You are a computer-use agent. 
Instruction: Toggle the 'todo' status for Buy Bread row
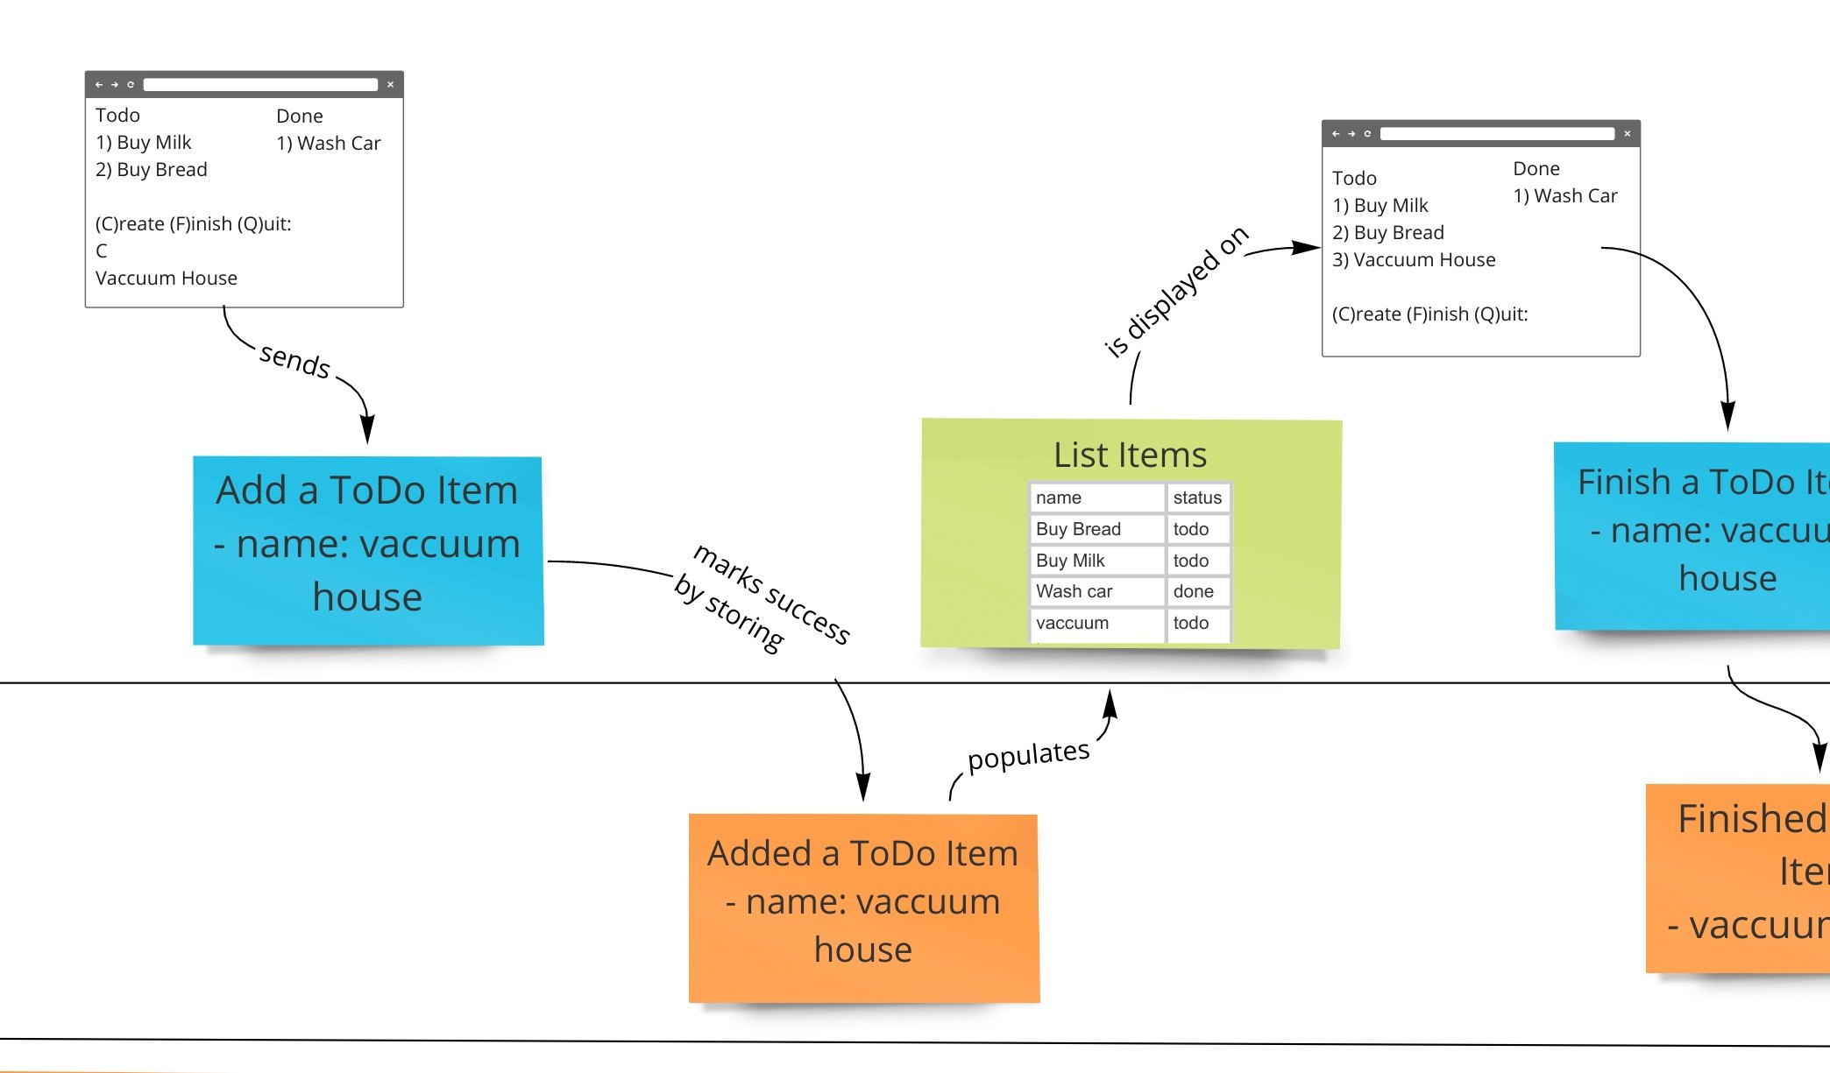(x=1194, y=527)
